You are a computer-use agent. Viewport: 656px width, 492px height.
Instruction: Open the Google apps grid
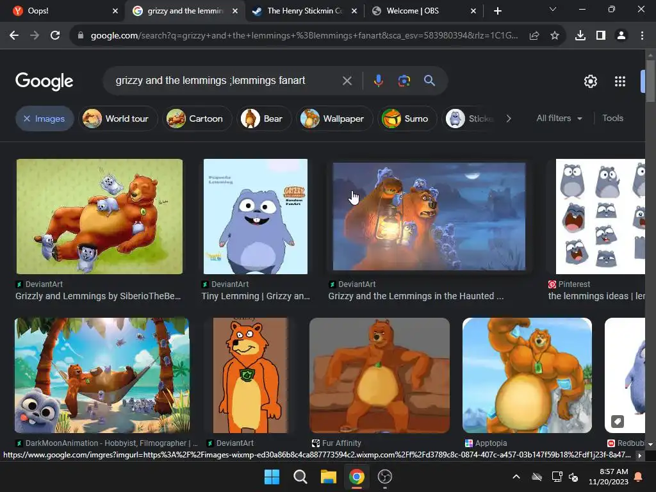(x=620, y=81)
